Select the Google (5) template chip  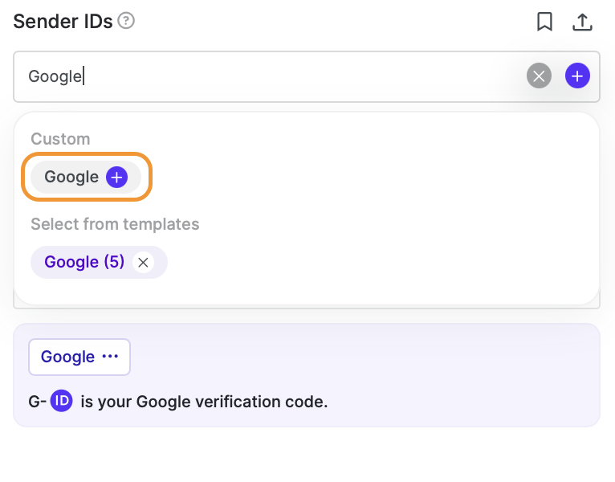(x=84, y=262)
